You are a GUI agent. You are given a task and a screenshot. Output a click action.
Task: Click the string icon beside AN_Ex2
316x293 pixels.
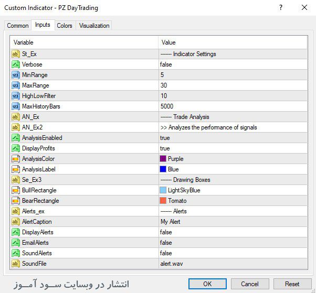pos(16,127)
